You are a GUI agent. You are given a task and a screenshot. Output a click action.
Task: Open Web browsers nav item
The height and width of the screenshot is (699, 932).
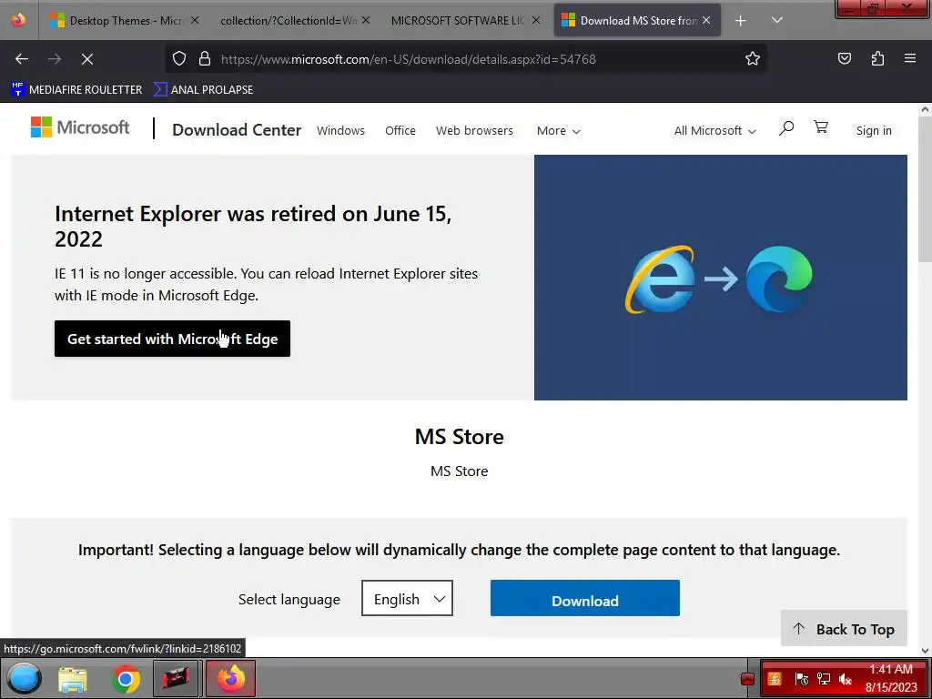[x=474, y=131]
